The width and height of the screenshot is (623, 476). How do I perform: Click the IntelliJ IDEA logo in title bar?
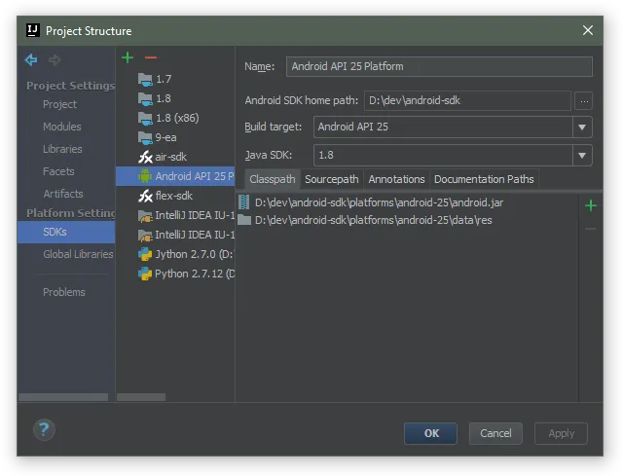tap(33, 30)
